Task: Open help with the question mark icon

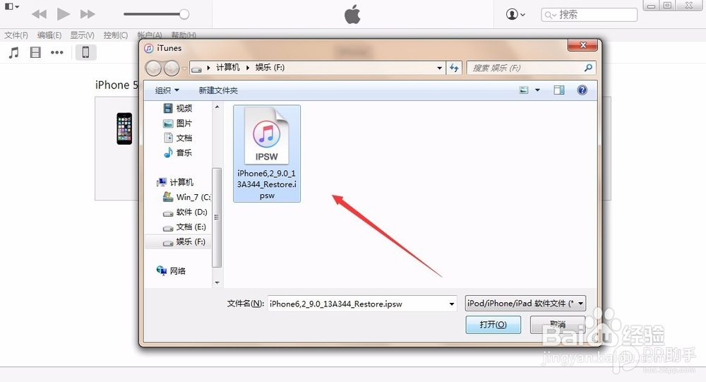Action: coord(582,90)
